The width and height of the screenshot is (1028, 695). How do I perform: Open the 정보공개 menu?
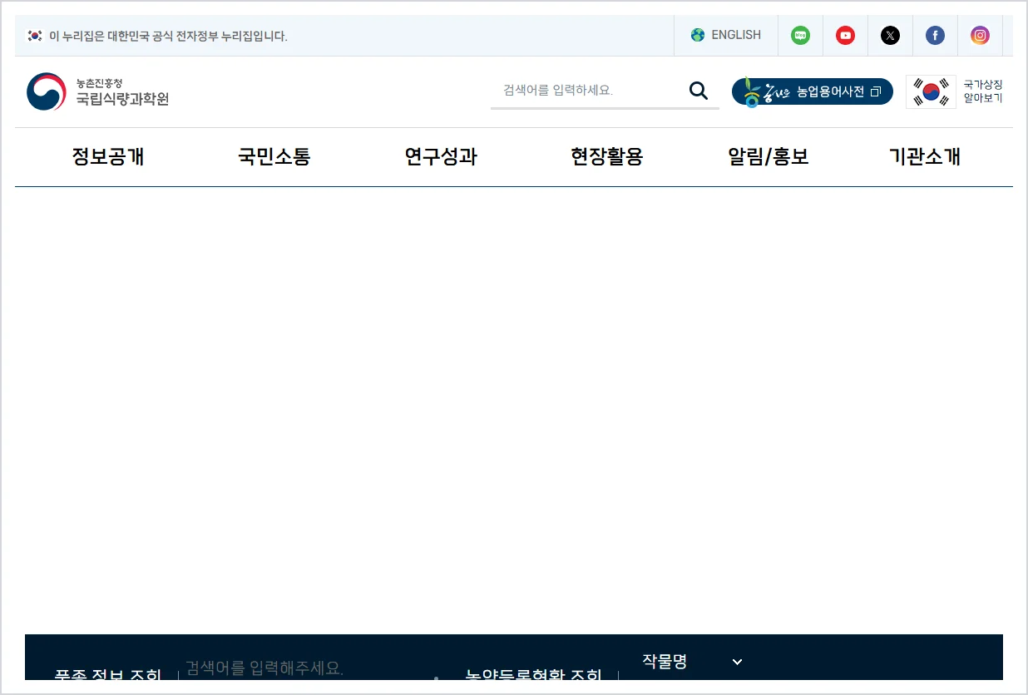pyautogui.click(x=108, y=156)
